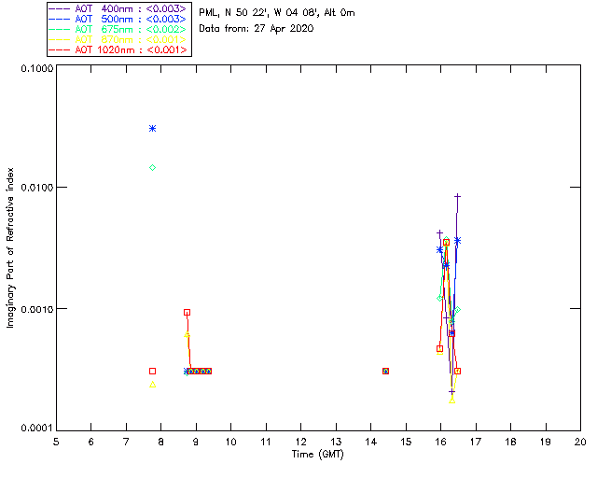Click the green diamond marker near 0.001 at 16.5
Screen dimensions: 597x478
click(458, 310)
